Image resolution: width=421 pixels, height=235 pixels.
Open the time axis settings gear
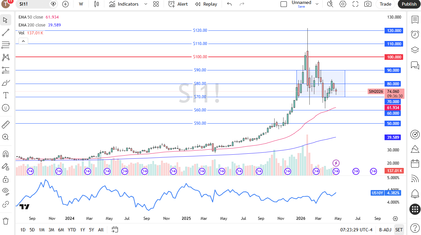(x=395, y=218)
